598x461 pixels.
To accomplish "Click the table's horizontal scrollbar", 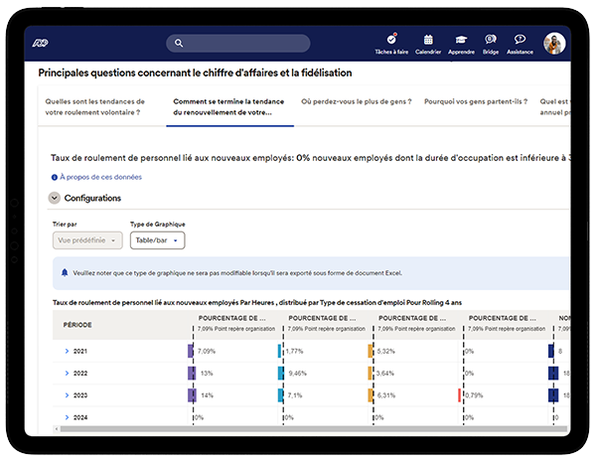I will [298, 429].
